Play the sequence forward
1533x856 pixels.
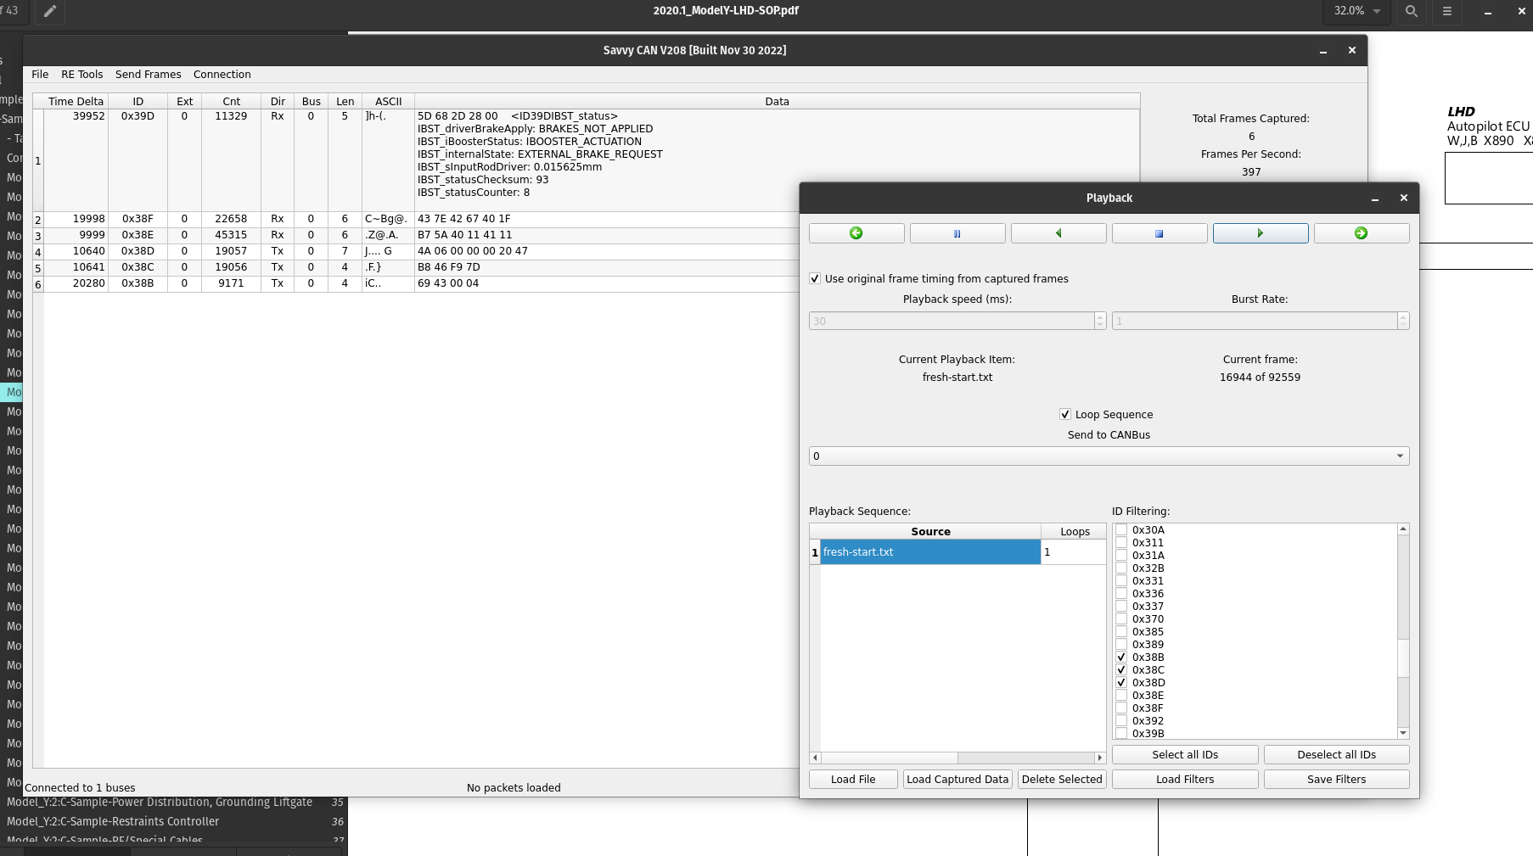[x=1260, y=233]
